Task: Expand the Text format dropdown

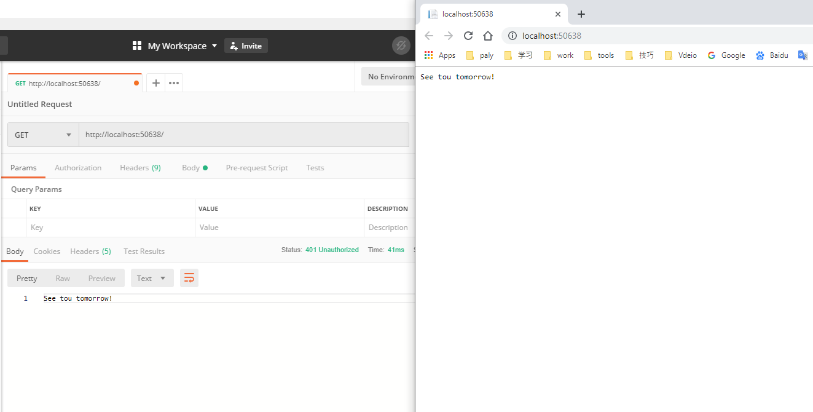Action: 152,279
